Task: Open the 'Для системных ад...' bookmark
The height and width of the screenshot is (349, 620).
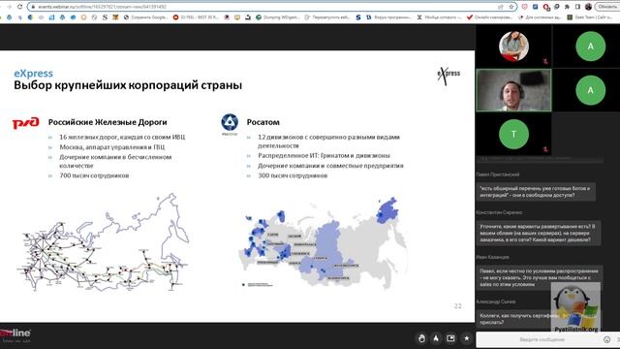Action: [x=540, y=17]
